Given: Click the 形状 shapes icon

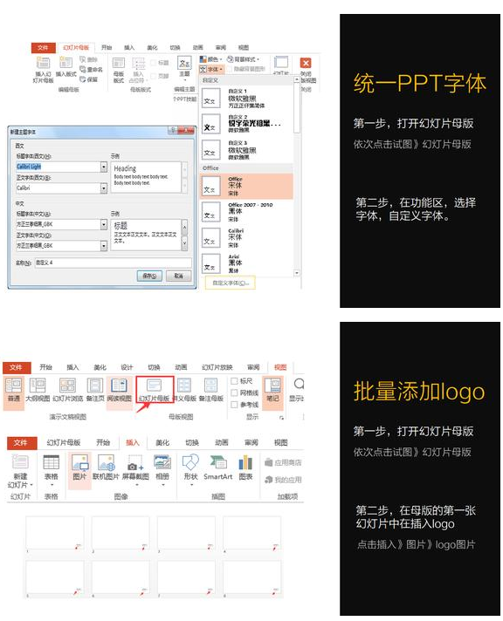Looking at the screenshot, I should (190, 467).
